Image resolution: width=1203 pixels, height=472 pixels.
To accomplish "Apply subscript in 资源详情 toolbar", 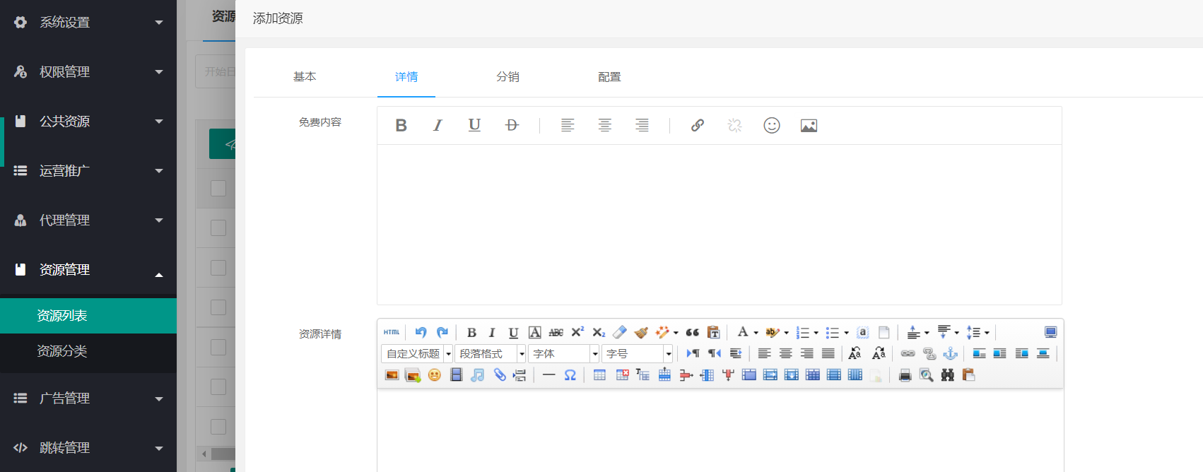I will (599, 332).
